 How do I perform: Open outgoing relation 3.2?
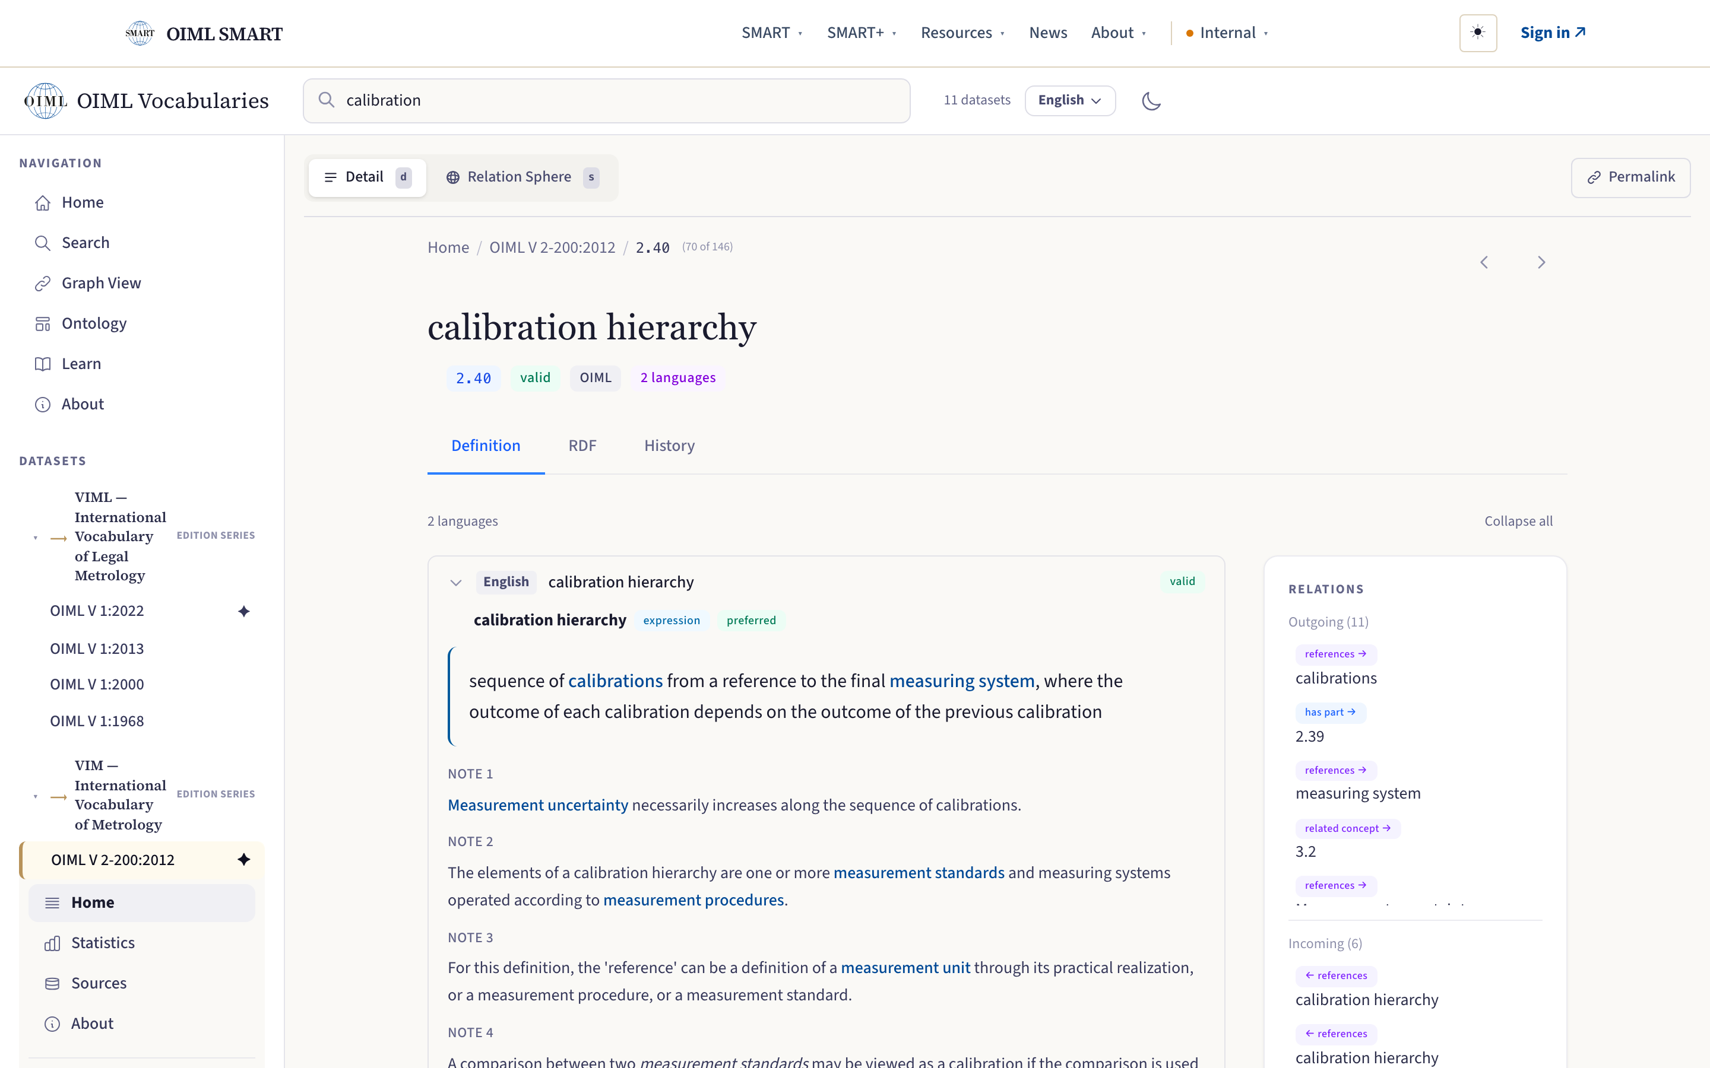[1305, 852]
